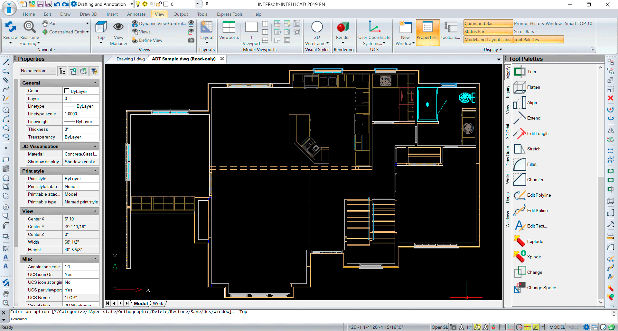Viewport: 618px width, 331px height.
Task: Click Smart TOP 10 button
Action: [x=578, y=23]
